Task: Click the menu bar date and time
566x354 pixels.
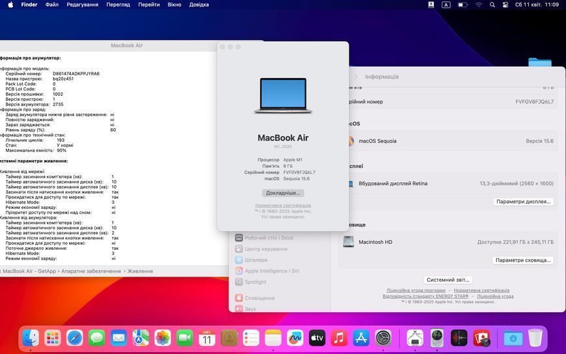Action: [x=537, y=5]
